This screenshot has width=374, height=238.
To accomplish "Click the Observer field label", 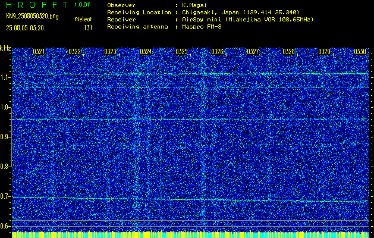I will tap(121, 5).
